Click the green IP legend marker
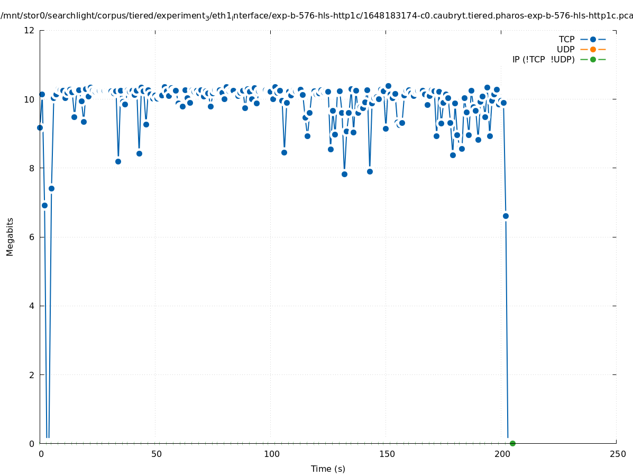 coord(593,59)
